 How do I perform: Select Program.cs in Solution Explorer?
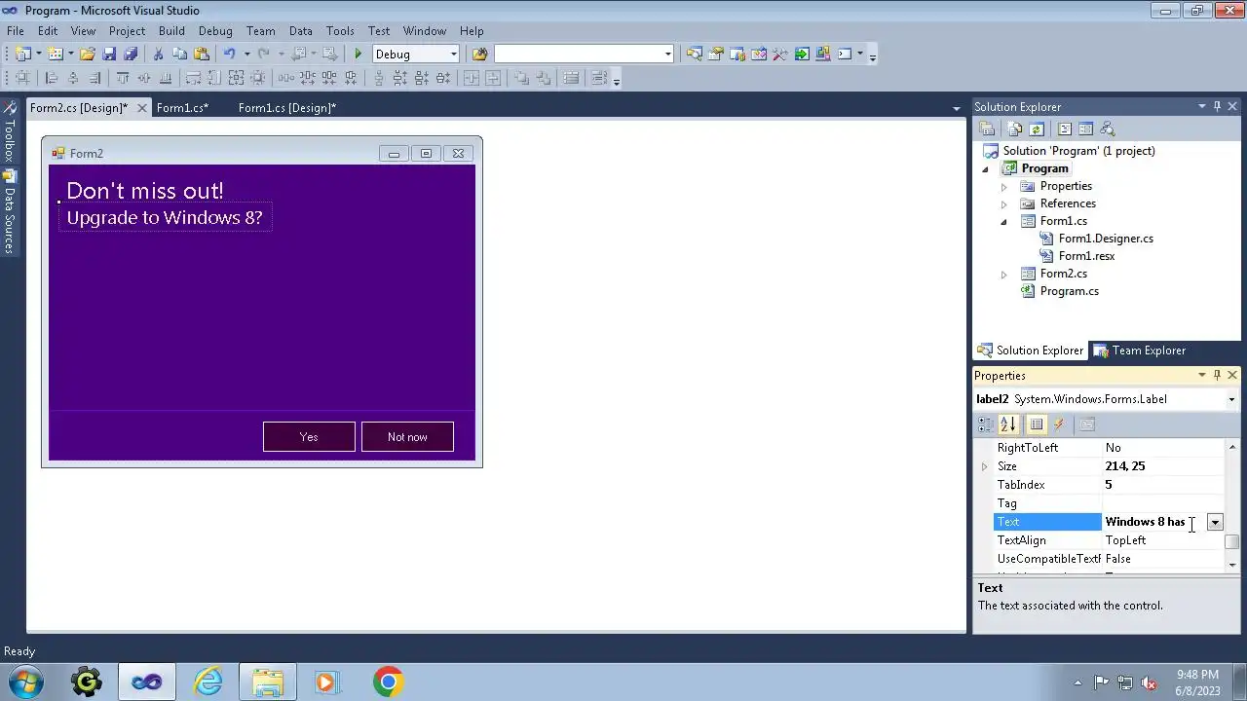(1069, 291)
